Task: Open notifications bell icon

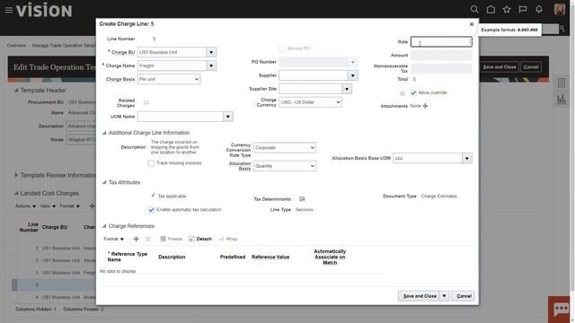Action: 539,10
